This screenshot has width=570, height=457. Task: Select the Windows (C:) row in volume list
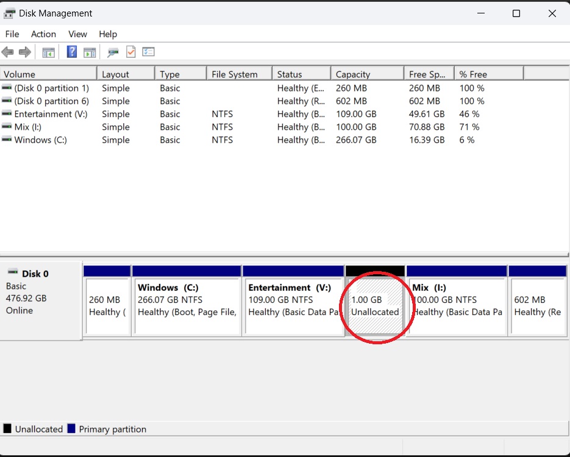(x=40, y=140)
